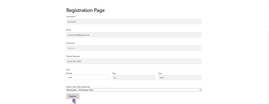269x104 pixels.
Task: Select the masked Password input field
Action: tap(134, 48)
